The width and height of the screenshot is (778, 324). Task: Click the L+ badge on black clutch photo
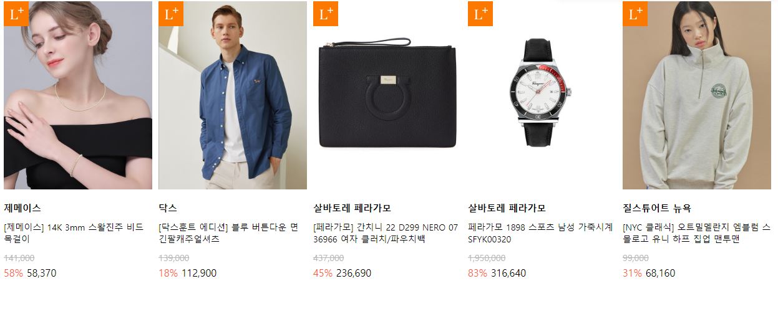click(x=326, y=14)
